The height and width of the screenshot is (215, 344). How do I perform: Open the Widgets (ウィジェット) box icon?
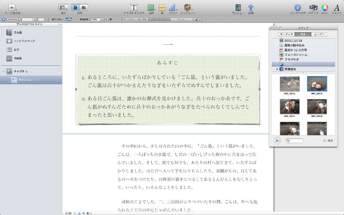point(187,8)
